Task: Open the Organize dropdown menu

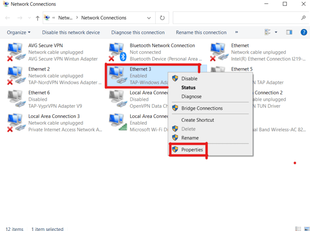Action: 19,32
